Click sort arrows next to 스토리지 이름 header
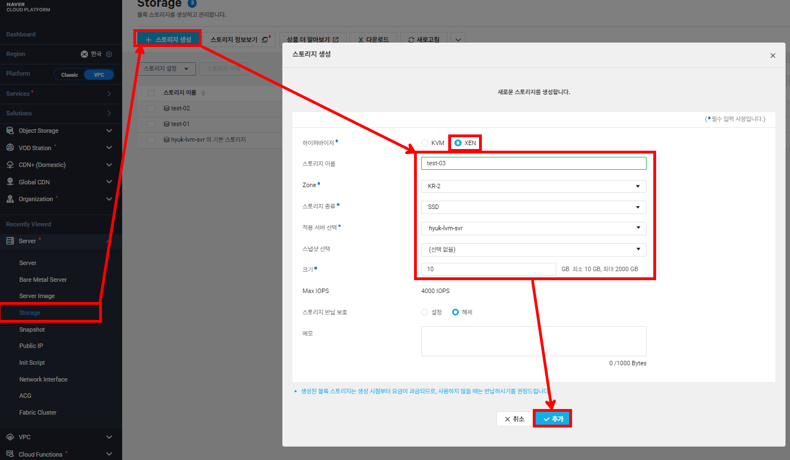Viewport: 790px width, 460px height. [x=203, y=93]
